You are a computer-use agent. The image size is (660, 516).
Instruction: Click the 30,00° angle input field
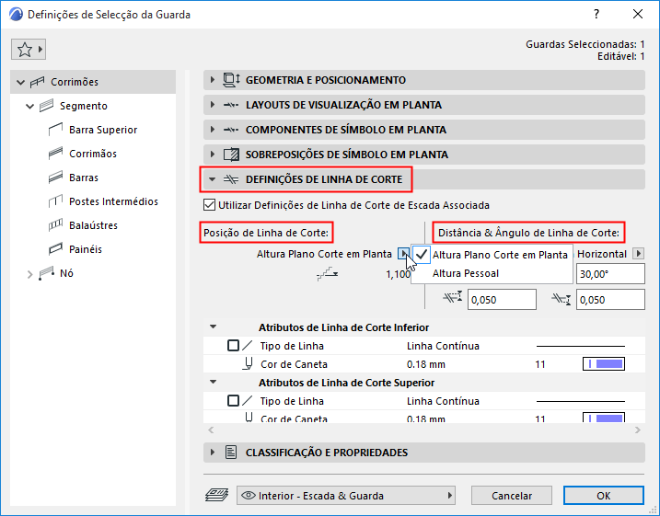609,273
